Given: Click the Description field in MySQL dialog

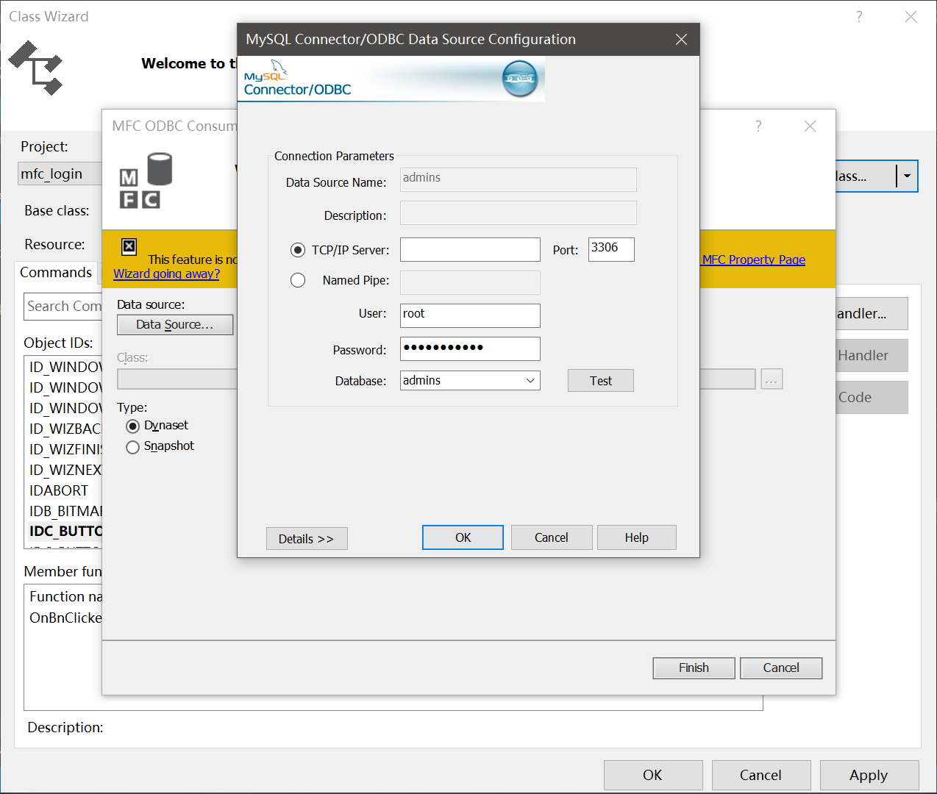Looking at the screenshot, I should 519,213.
